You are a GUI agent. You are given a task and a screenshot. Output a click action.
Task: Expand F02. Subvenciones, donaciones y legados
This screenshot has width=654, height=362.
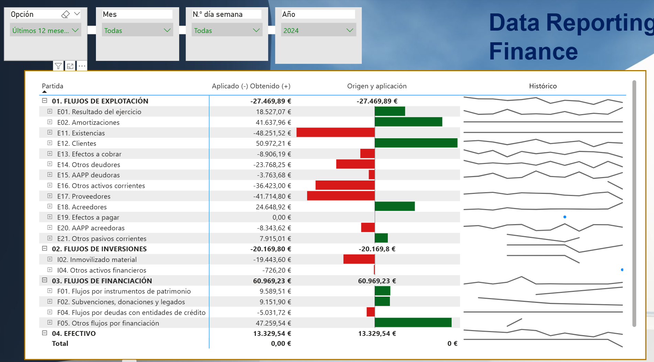50,301
